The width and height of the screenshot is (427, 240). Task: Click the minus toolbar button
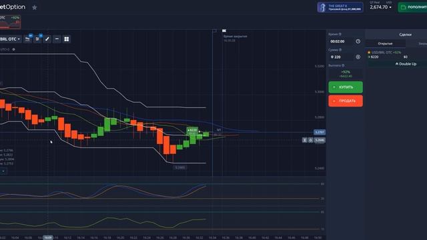(x=57, y=39)
